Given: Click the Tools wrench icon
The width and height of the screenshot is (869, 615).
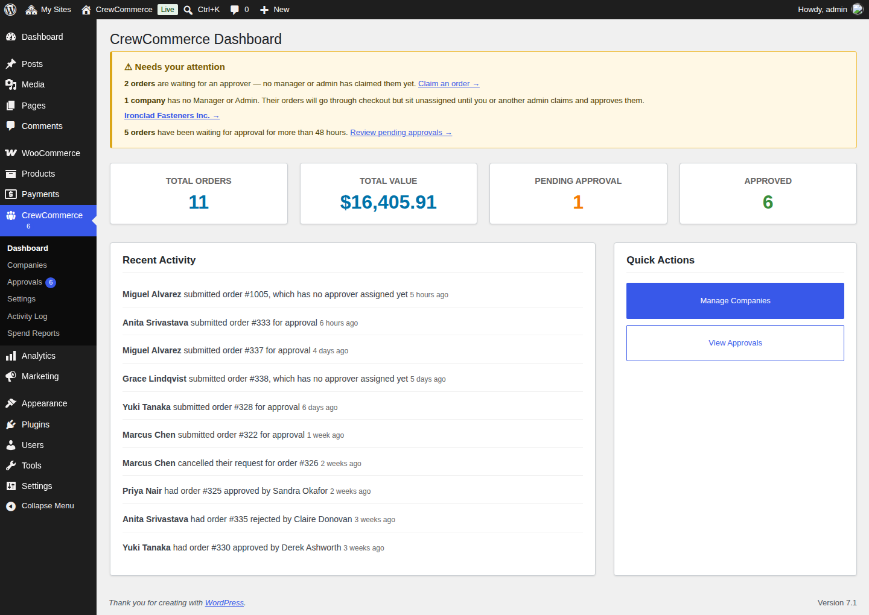Looking at the screenshot, I should 11,465.
